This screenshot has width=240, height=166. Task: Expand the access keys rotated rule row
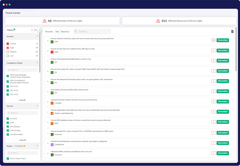point(48,51)
